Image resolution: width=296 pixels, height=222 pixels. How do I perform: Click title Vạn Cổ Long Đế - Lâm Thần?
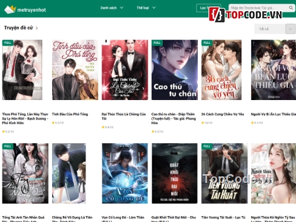point(123,219)
